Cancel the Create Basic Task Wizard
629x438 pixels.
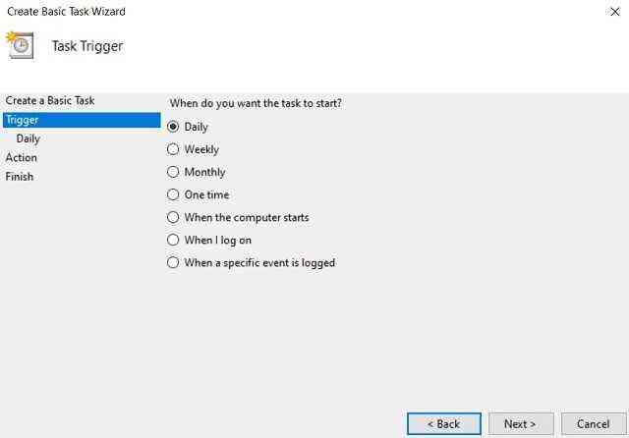(x=593, y=424)
